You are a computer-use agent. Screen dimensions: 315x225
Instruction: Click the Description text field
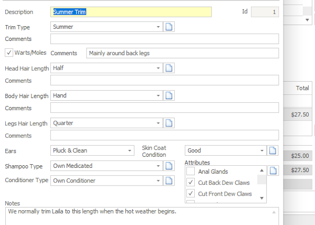[x=131, y=12]
